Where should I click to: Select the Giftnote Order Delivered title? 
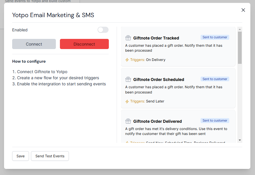pyautogui.click(x=157, y=121)
